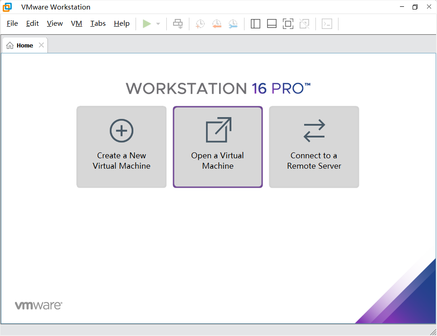Click the Unity mode icon

(304, 24)
